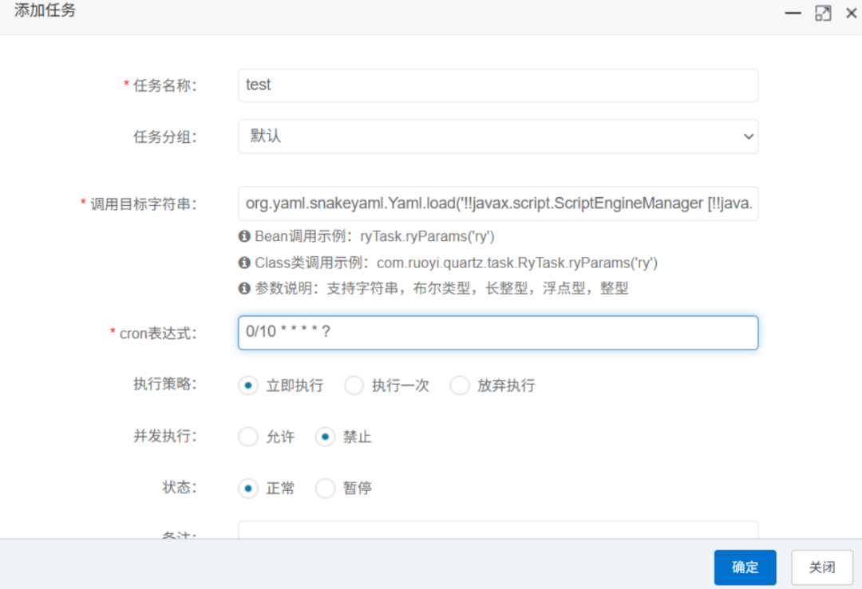The image size is (862, 589).
Task: Click the 参数说明 help text
Action: [x=441, y=288]
